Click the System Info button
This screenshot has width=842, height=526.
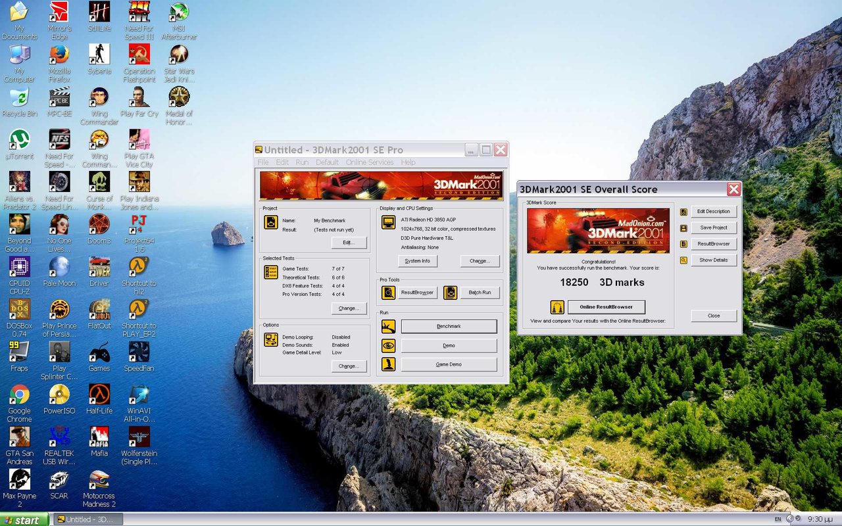pos(418,261)
